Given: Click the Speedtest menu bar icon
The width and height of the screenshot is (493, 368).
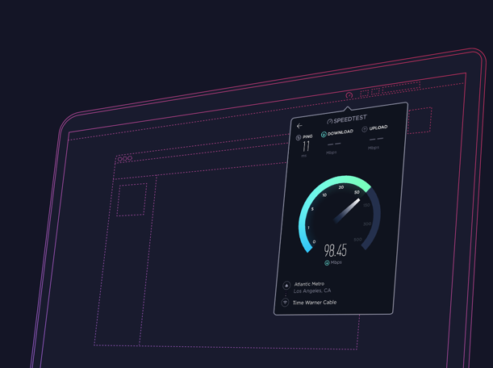Looking at the screenshot, I should (x=349, y=95).
